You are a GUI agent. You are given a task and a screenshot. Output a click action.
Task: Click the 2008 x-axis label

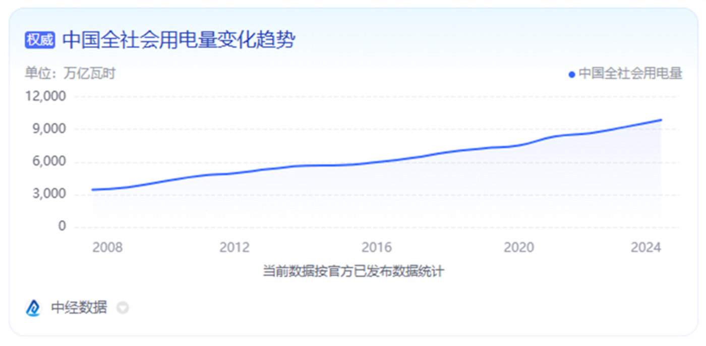pyautogui.click(x=107, y=248)
